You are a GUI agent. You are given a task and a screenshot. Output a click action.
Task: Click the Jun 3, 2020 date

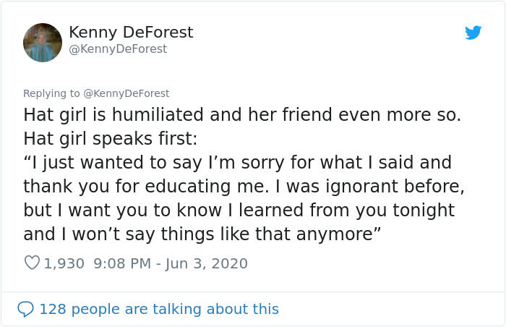coord(207,263)
